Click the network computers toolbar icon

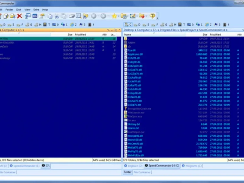pyautogui.click(x=28, y=16)
